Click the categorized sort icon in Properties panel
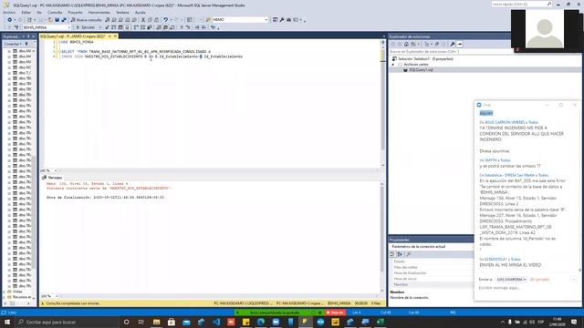The width and height of the screenshot is (584, 328). 392,254
